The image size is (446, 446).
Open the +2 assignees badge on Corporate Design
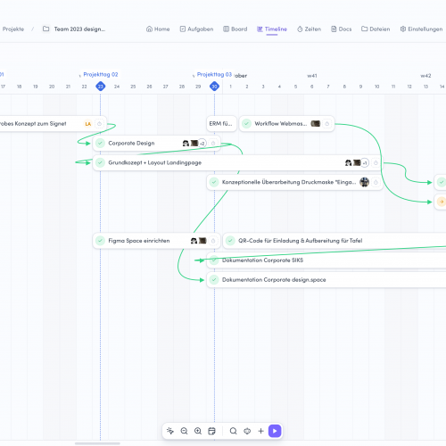coord(202,144)
